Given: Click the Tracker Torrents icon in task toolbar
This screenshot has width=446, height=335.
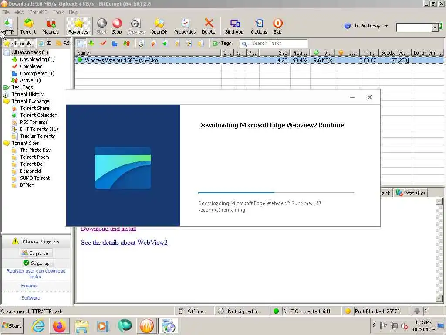Looking at the screenshot, I should click(200, 43).
